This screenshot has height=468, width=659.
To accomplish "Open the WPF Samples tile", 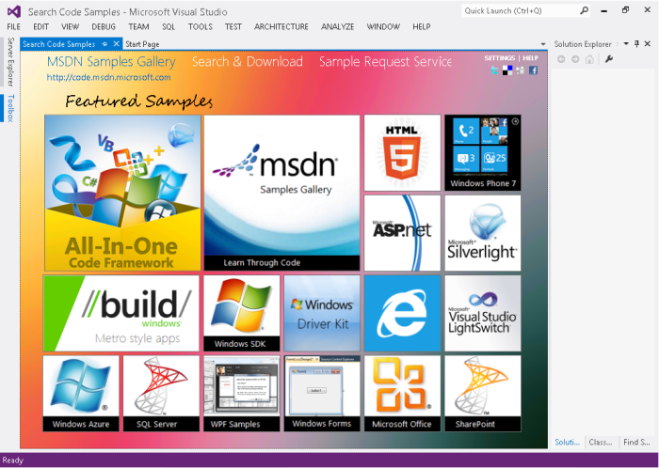I will pyautogui.click(x=242, y=394).
